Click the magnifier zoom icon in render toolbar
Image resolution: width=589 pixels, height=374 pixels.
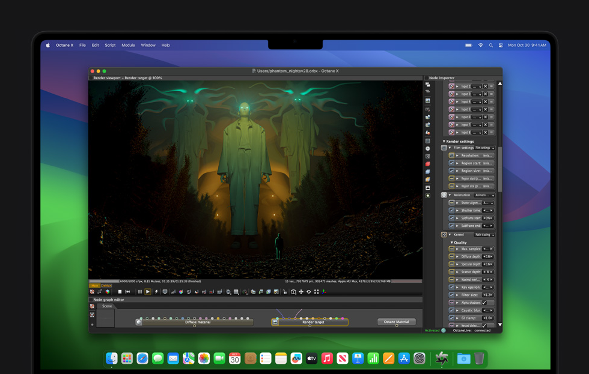[x=228, y=292]
